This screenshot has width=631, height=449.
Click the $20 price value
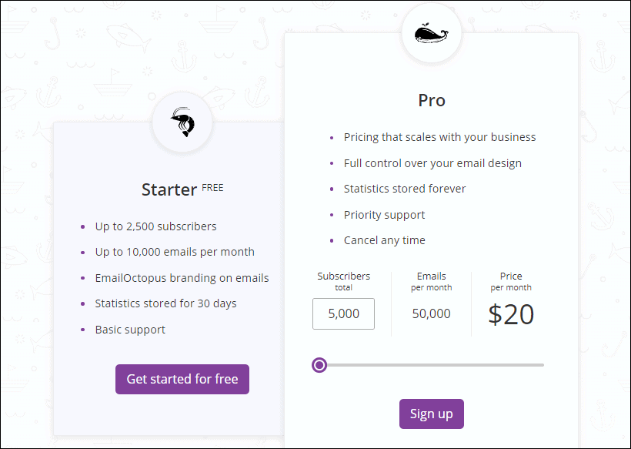pyautogui.click(x=511, y=314)
